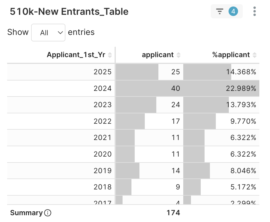
Task: Select applicant count 14 for 2019
Action: click(x=175, y=170)
